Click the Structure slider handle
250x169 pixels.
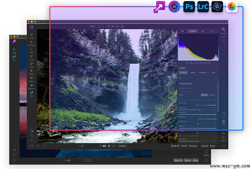click(197, 141)
